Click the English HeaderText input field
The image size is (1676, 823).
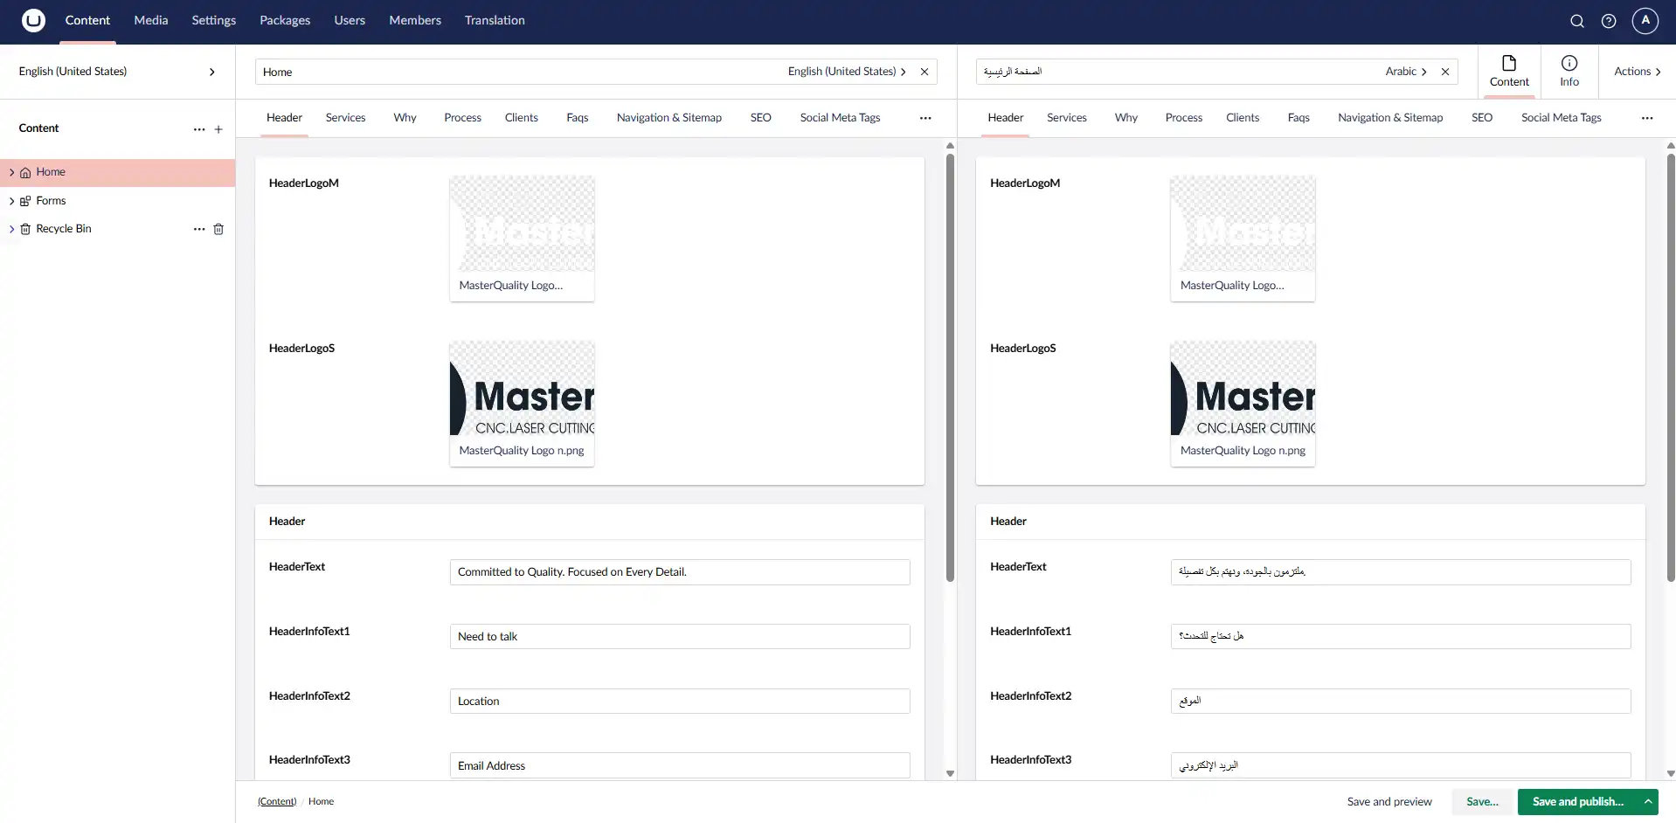tap(680, 572)
